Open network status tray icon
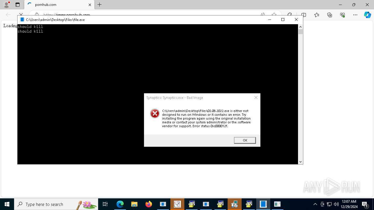This screenshot has width=374, height=210. pos(329,204)
